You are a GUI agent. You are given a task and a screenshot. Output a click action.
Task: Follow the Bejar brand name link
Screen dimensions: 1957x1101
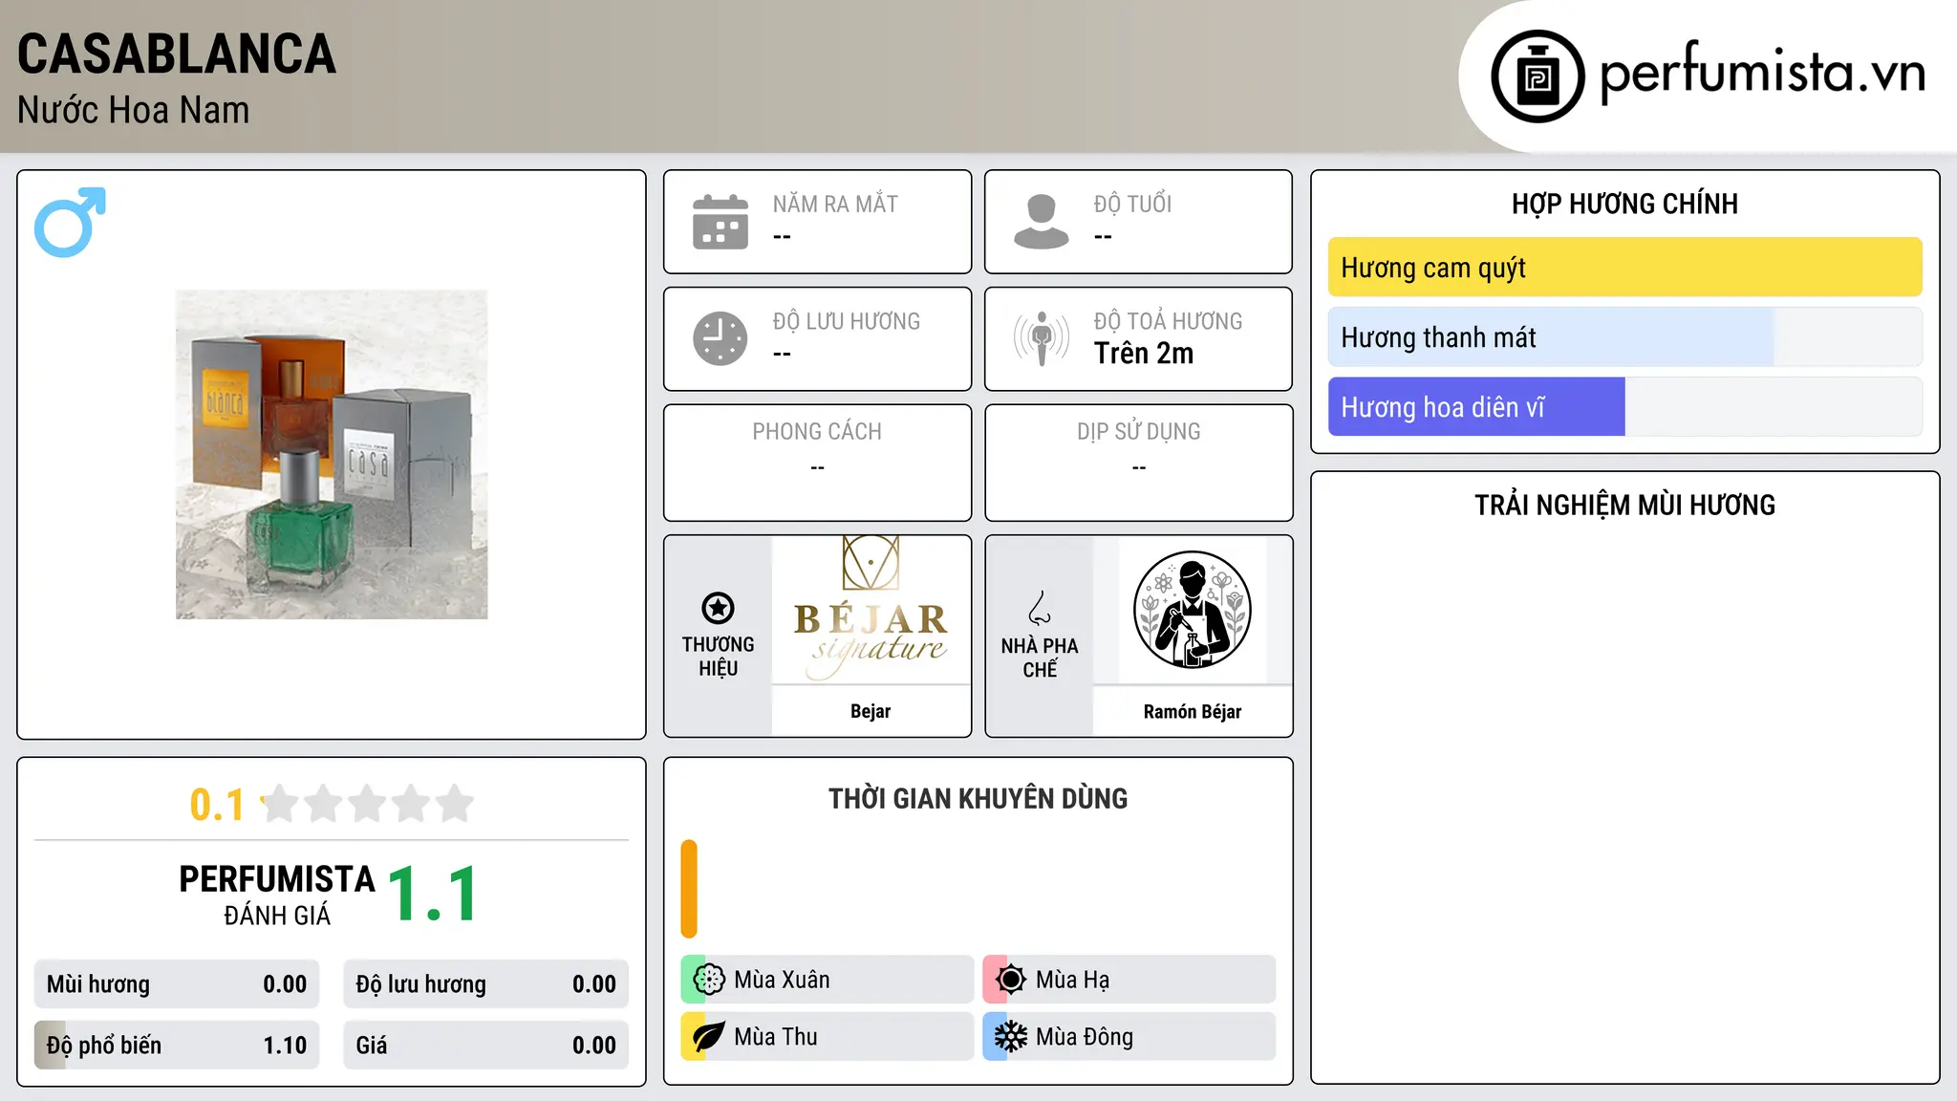click(x=871, y=711)
